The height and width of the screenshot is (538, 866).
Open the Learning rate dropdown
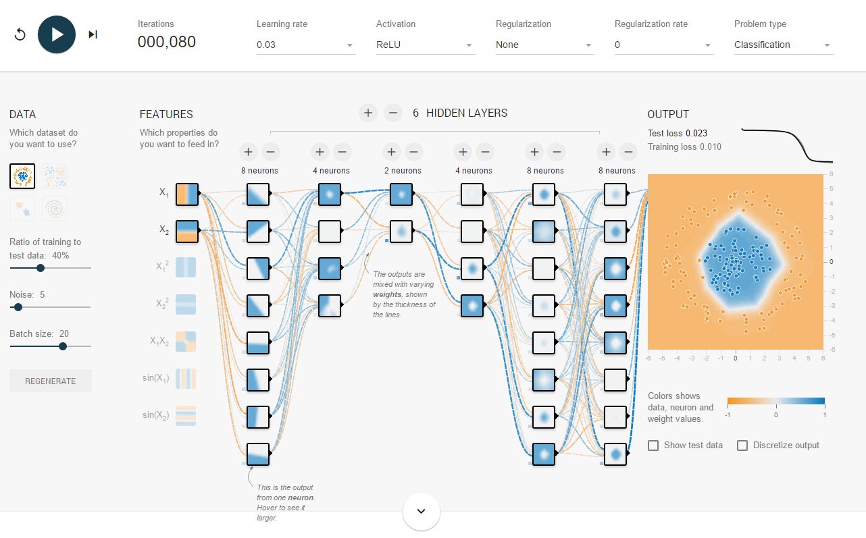[x=306, y=45]
